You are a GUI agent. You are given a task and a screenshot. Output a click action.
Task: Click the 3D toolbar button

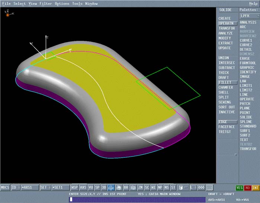(104, 188)
